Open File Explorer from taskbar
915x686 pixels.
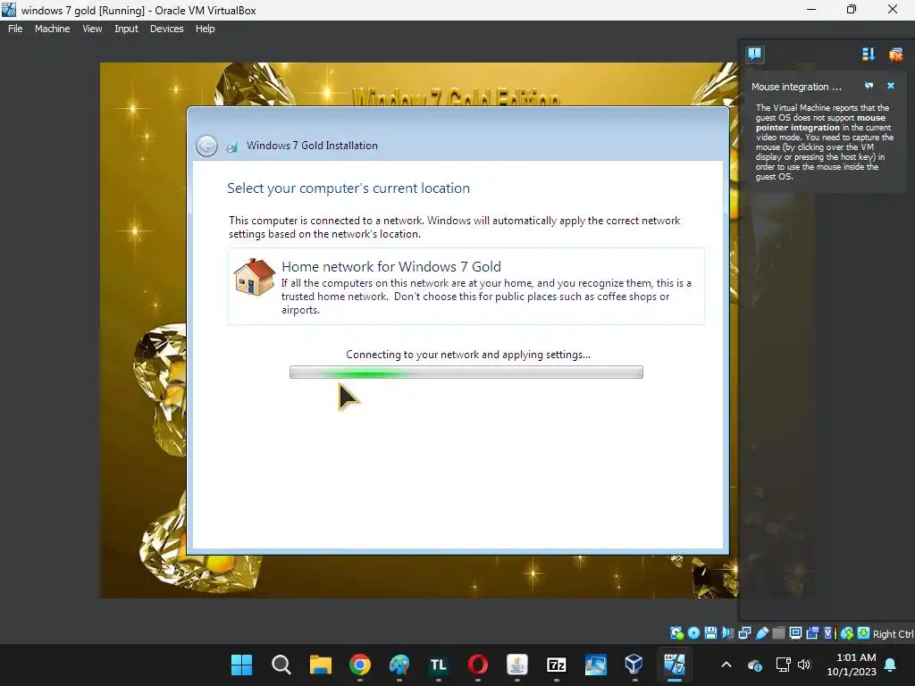(x=321, y=665)
